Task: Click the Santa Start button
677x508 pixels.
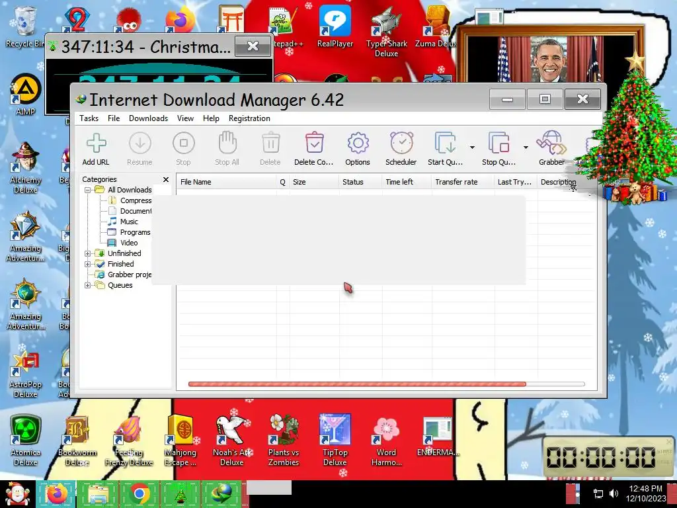Action: [x=17, y=494]
